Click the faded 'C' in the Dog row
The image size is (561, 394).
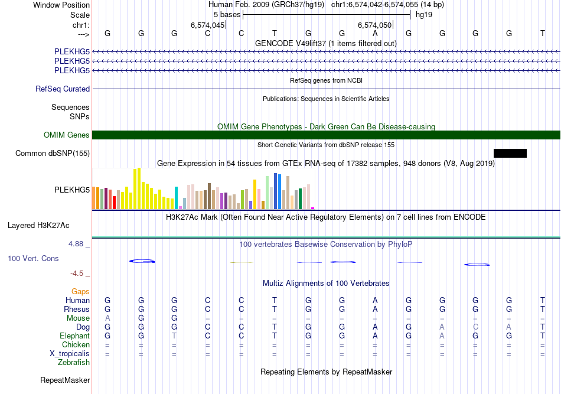pyautogui.click(x=475, y=327)
